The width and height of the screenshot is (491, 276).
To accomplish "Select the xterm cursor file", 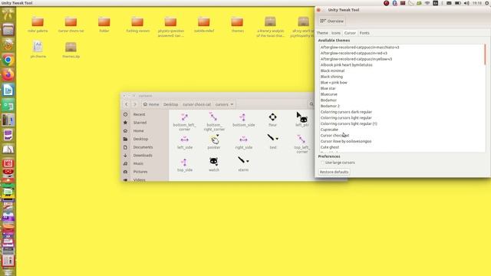I will pyautogui.click(x=243, y=164).
